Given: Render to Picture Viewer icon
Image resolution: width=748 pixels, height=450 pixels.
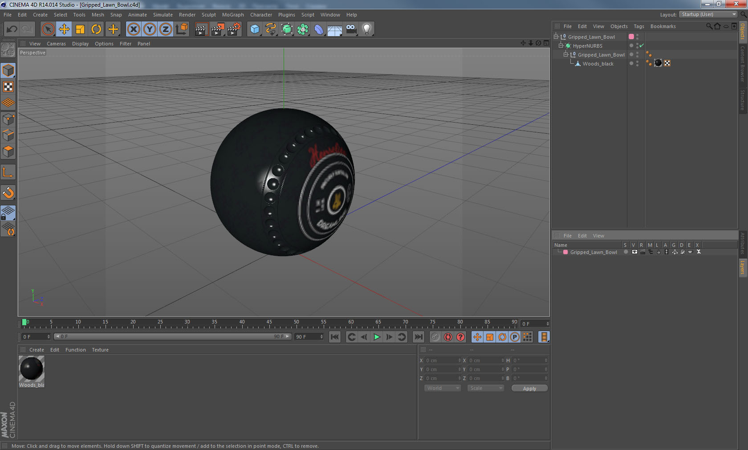Looking at the screenshot, I should (x=217, y=29).
